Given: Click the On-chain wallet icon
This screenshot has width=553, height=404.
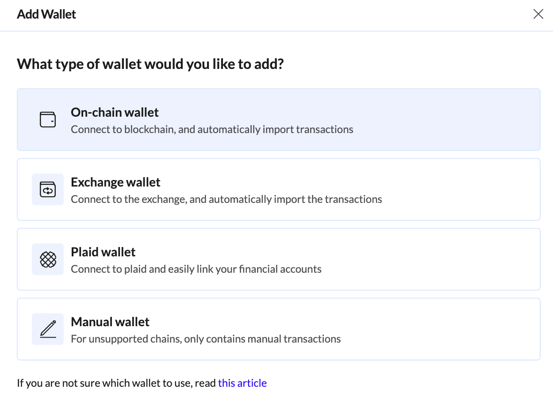Looking at the screenshot, I should tap(48, 120).
